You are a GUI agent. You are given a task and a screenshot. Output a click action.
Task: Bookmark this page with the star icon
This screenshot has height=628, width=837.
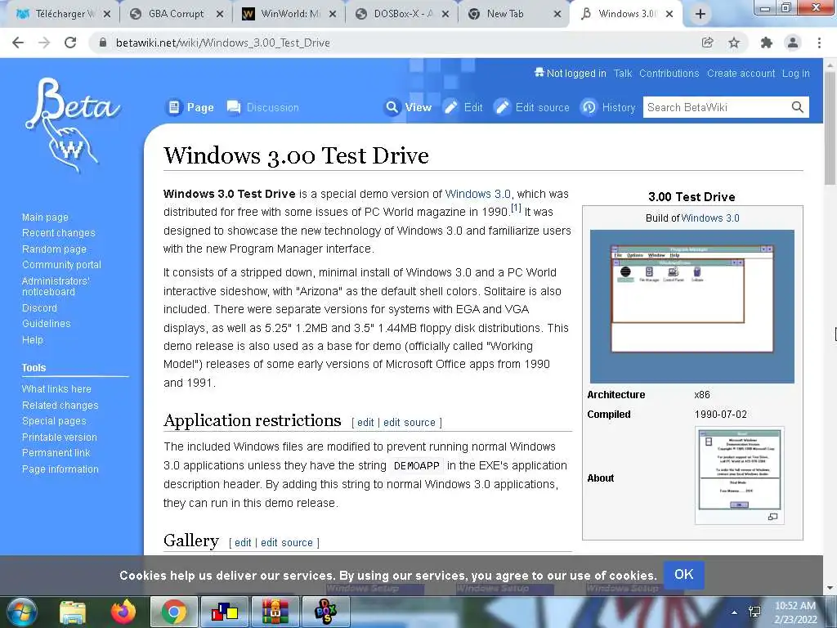tap(734, 43)
